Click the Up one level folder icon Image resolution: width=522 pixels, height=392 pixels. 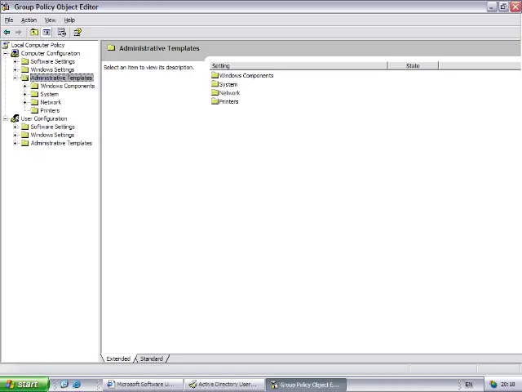point(34,33)
